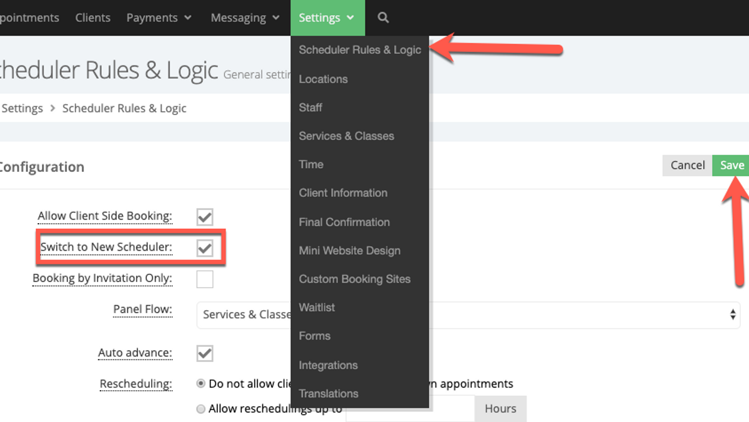Image resolution: width=749 pixels, height=422 pixels.
Task: Choose Locations from Settings menu
Action: tap(323, 79)
